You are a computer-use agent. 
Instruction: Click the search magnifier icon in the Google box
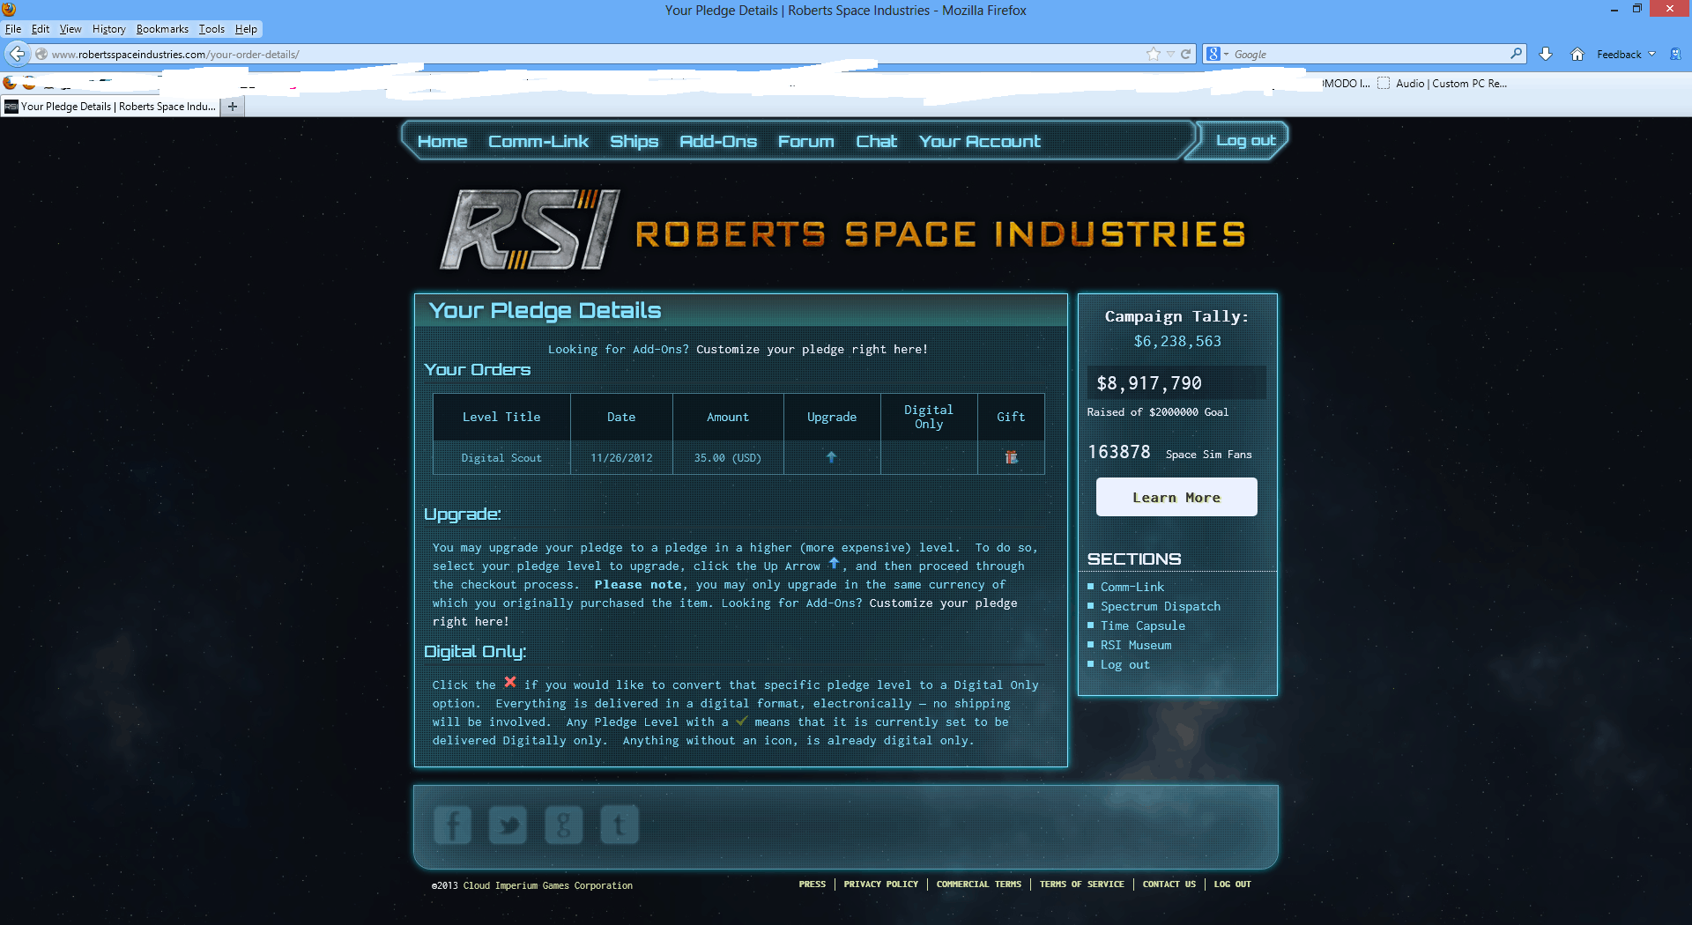tap(1516, 54)
